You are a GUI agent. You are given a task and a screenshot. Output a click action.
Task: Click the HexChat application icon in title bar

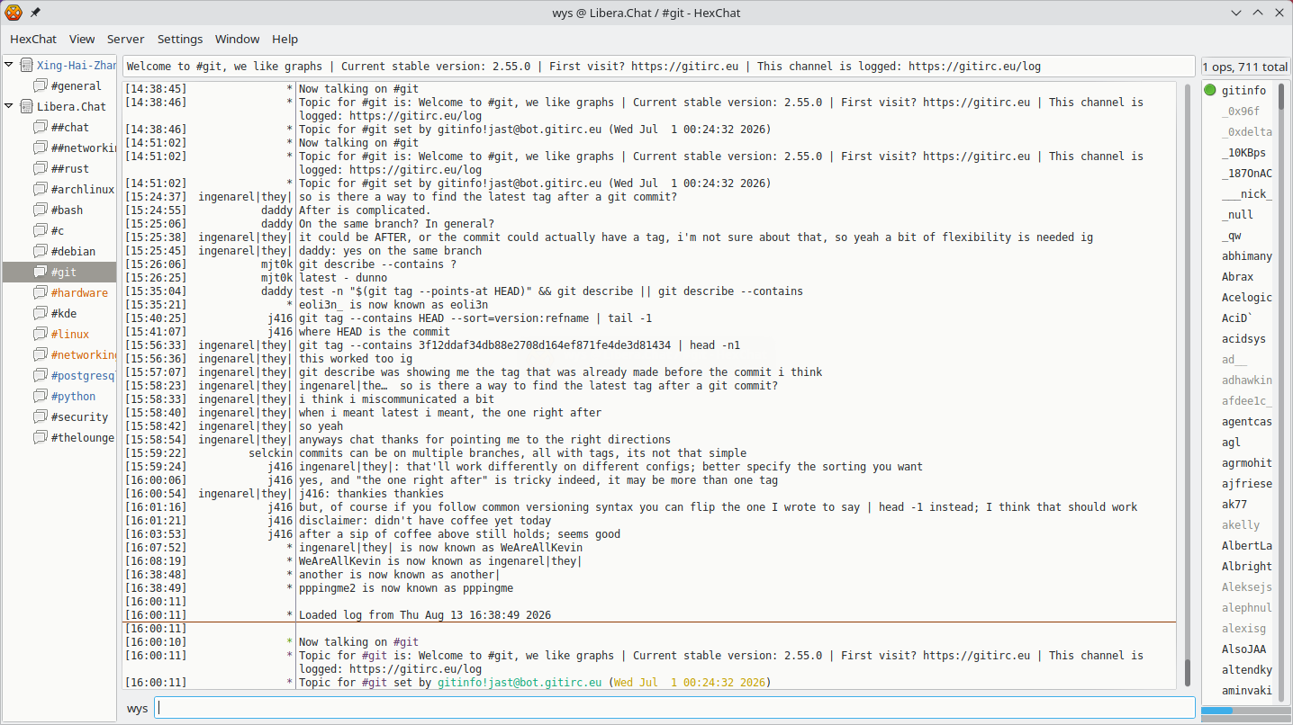pyautogui.click(x=13, y=13)
